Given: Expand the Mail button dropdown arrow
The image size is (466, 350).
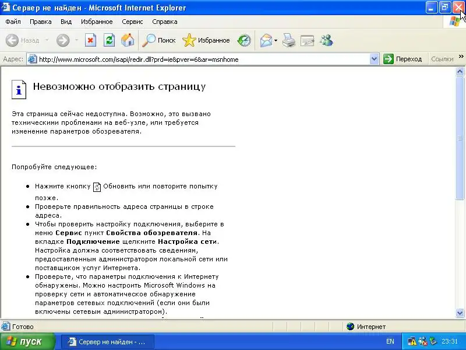Looking at the screenshot, I should [276, 40].
